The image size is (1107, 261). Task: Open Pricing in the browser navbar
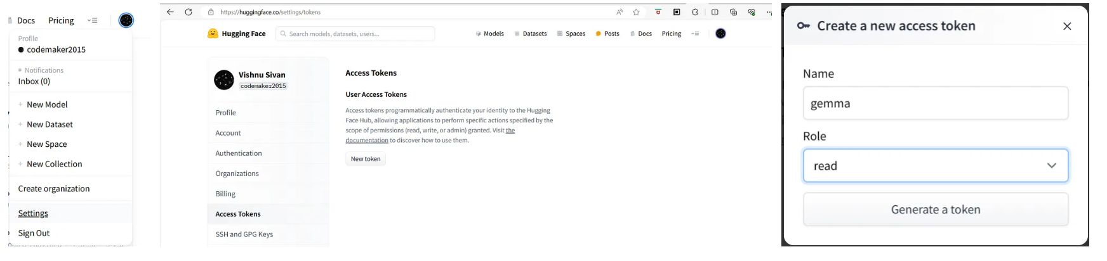pyautogui.click(x=672, y=34)
